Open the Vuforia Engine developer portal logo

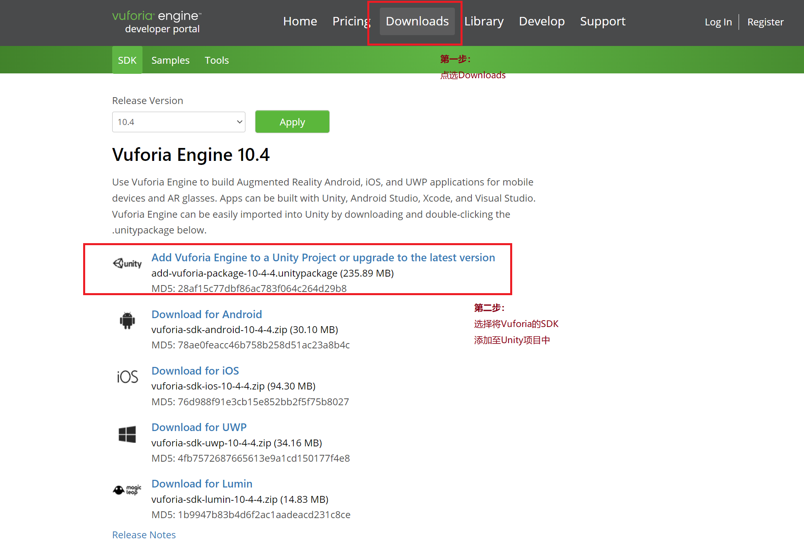tap(157, 21)
